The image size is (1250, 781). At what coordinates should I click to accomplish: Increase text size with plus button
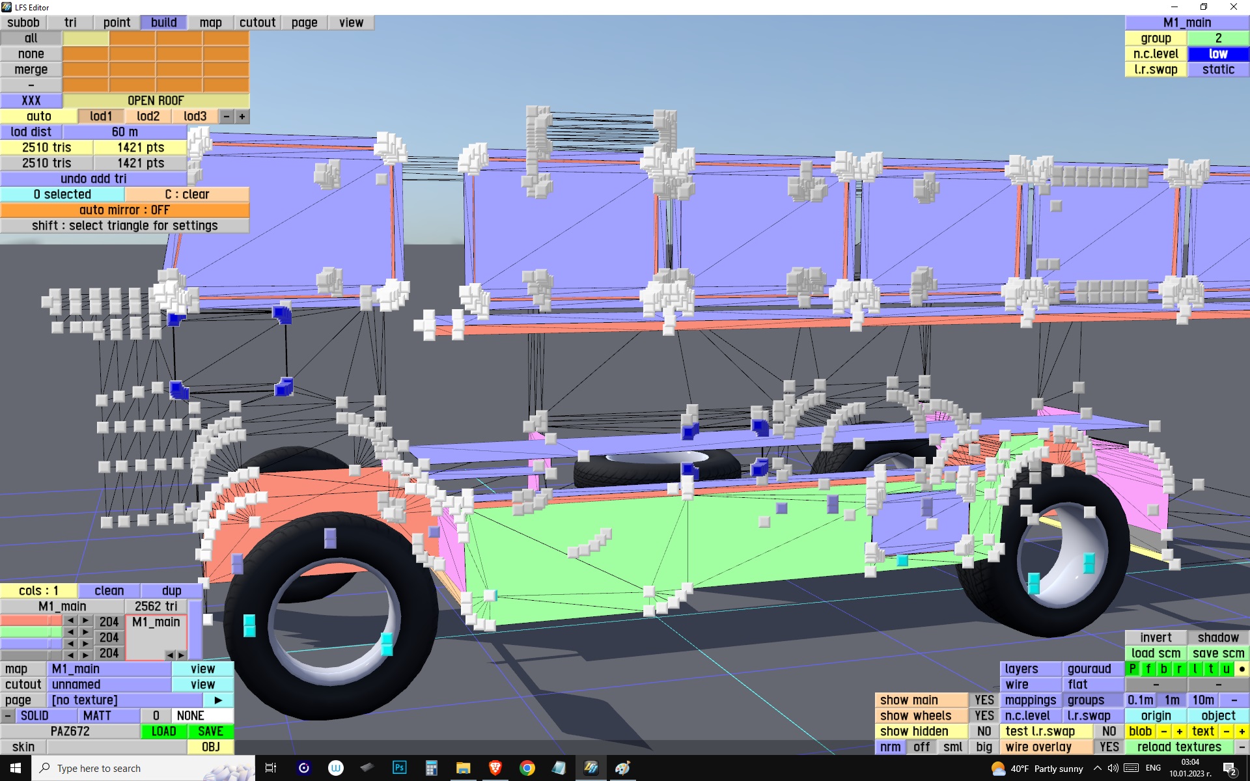coord(1242,732)
